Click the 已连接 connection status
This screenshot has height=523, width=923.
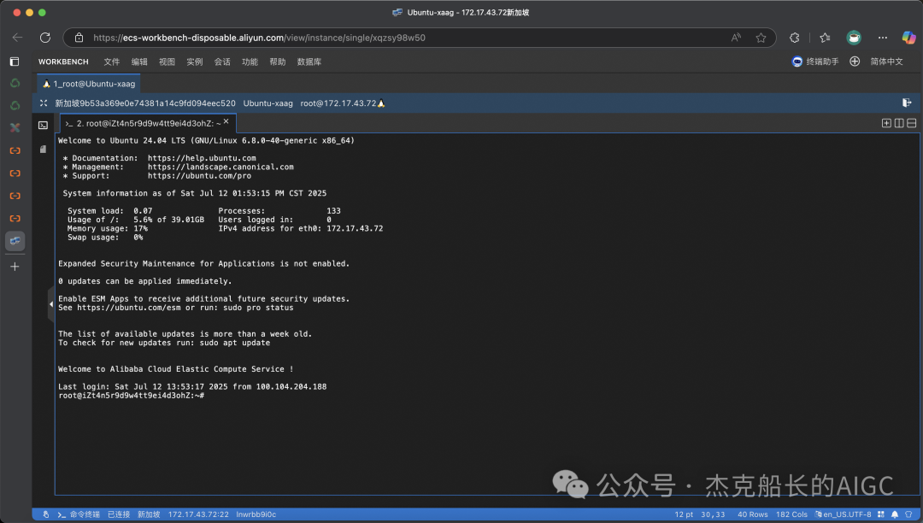119,514
